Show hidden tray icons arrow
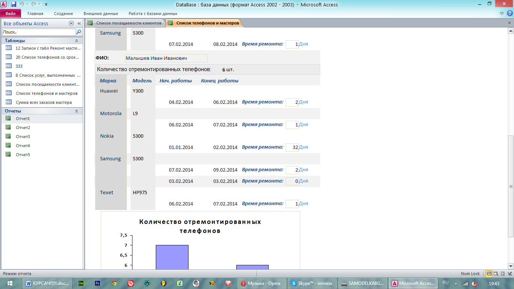This screenshot has width=514, height=289. 456,284
